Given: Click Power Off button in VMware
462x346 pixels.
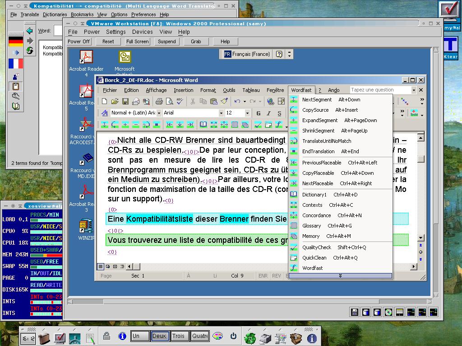Looking at the screenshot, I should coord(79,41).
